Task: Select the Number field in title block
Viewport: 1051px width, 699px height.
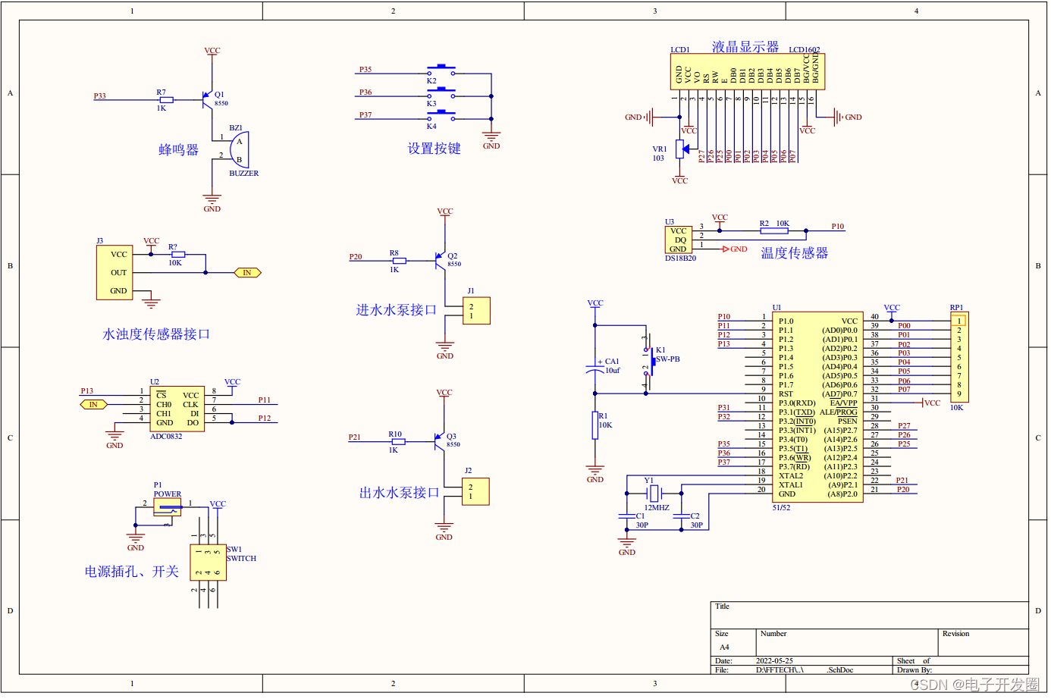Action: [x=847, y=642]
